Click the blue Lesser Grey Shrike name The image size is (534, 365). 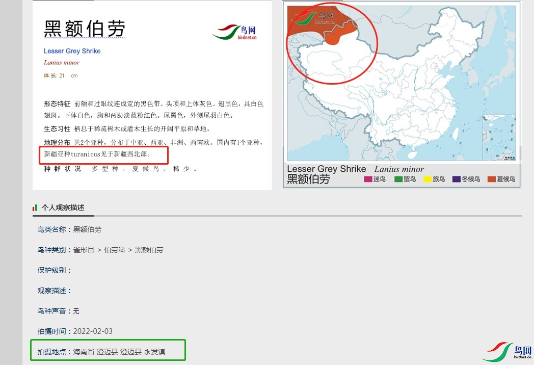[x=72, y=51]
